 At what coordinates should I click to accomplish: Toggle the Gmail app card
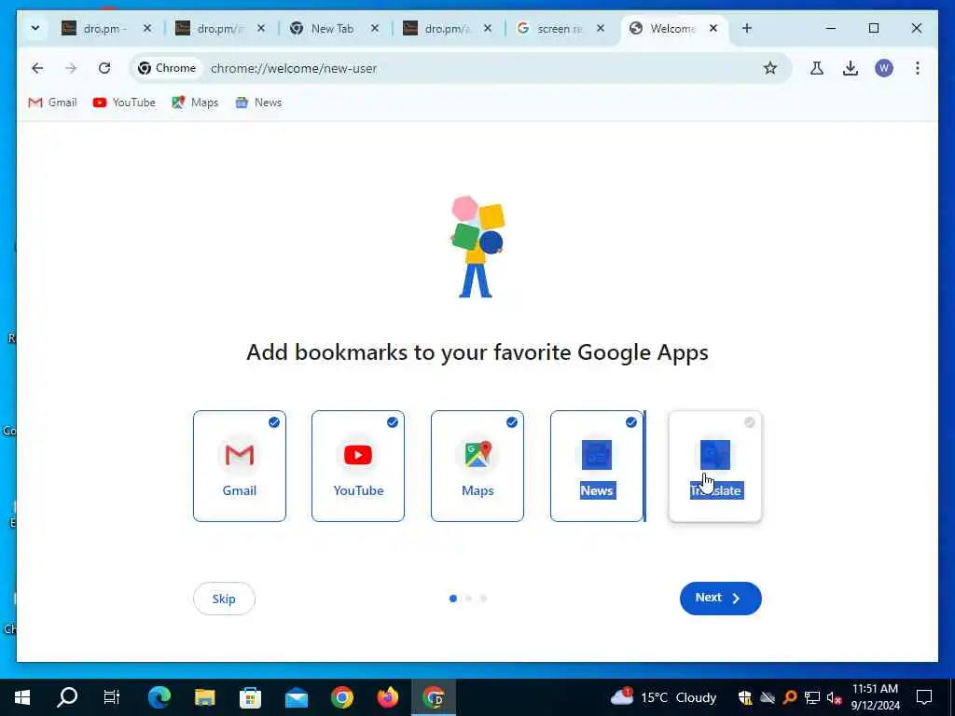pos(240,466)
